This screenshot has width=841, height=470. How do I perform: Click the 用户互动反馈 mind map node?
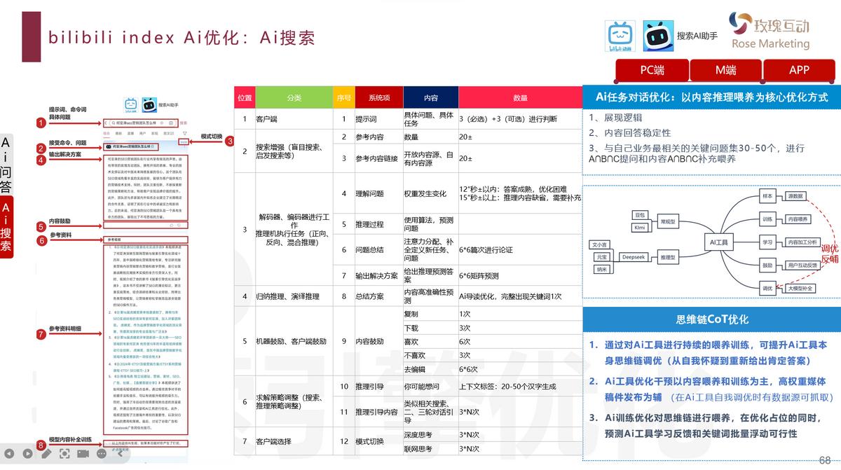802,265
